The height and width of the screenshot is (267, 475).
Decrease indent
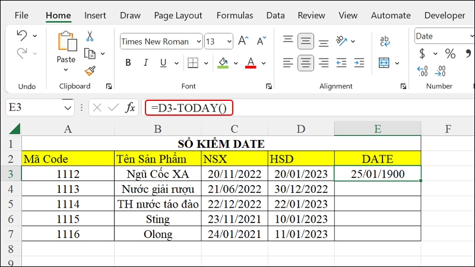tap(341, 63)
